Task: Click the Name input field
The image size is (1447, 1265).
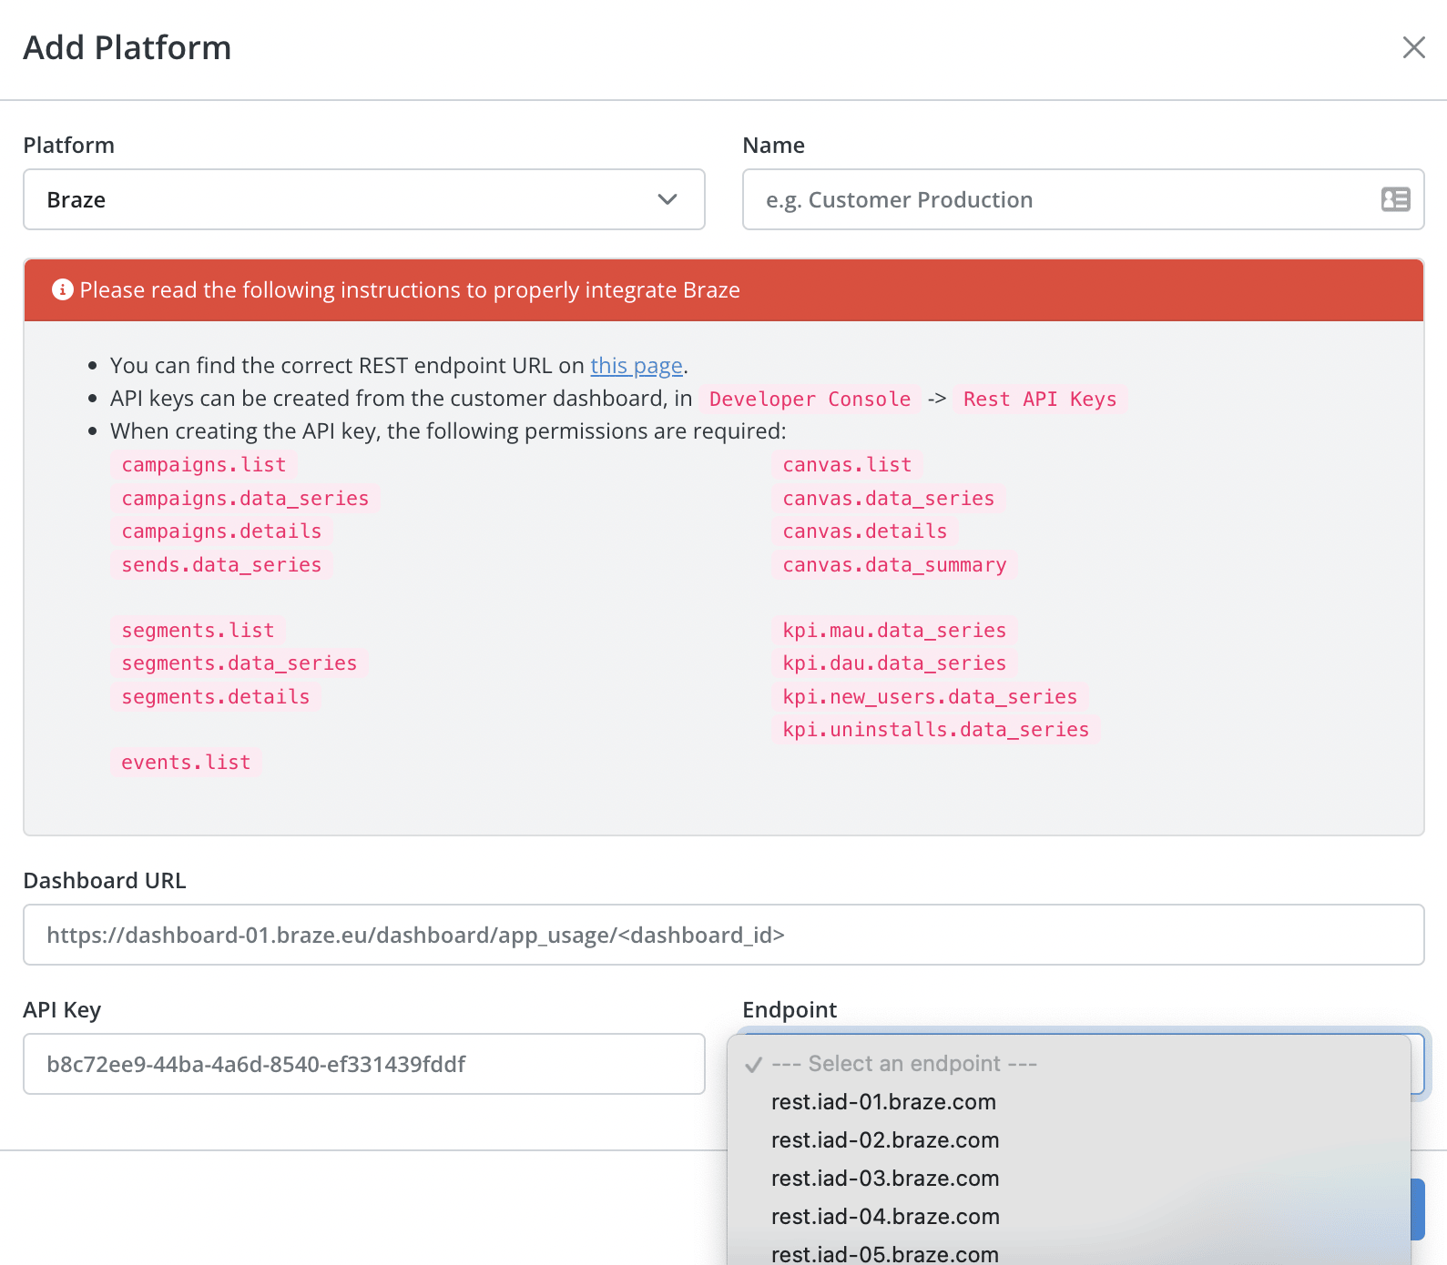Action: (x=1083, y=199)
